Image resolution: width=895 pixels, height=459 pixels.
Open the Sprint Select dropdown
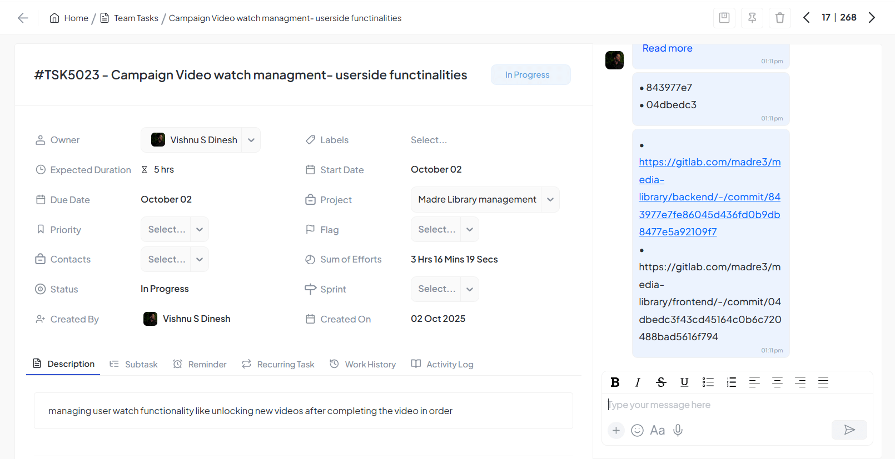[x=445, y=289]
